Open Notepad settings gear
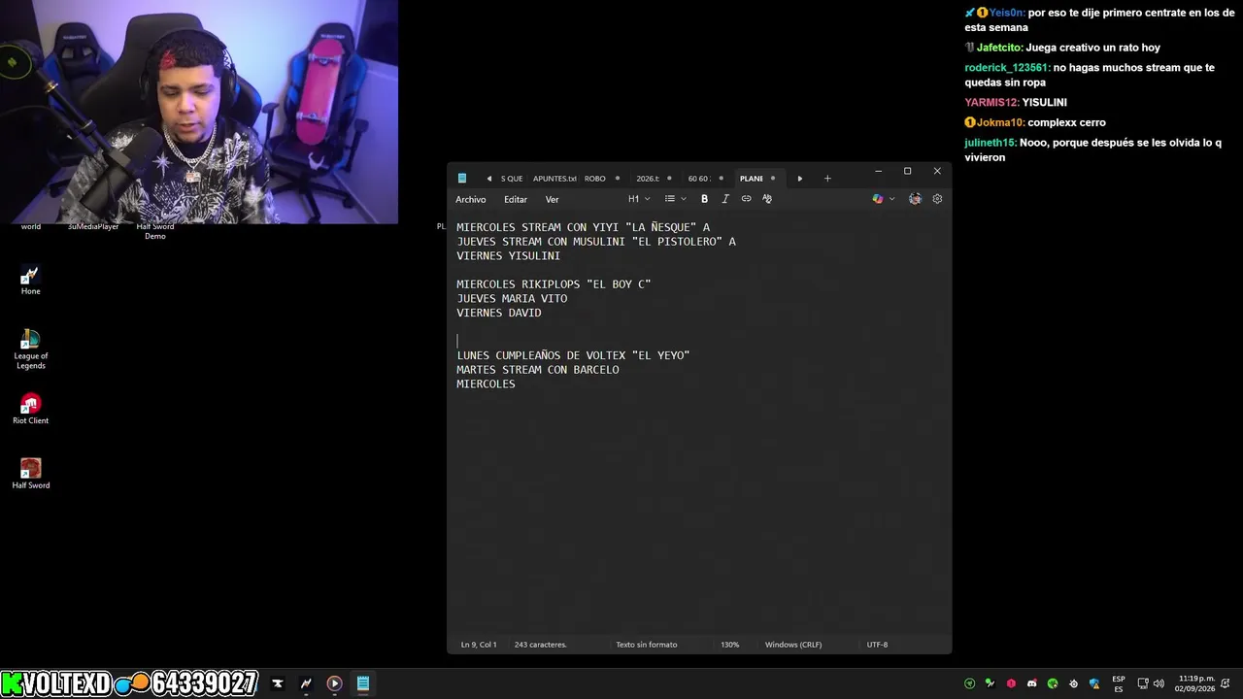Screen dimensions: 1243x699 coord(937,199)
